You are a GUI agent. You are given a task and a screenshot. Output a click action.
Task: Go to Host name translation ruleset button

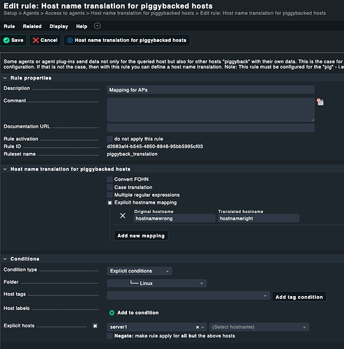point(127,40)
